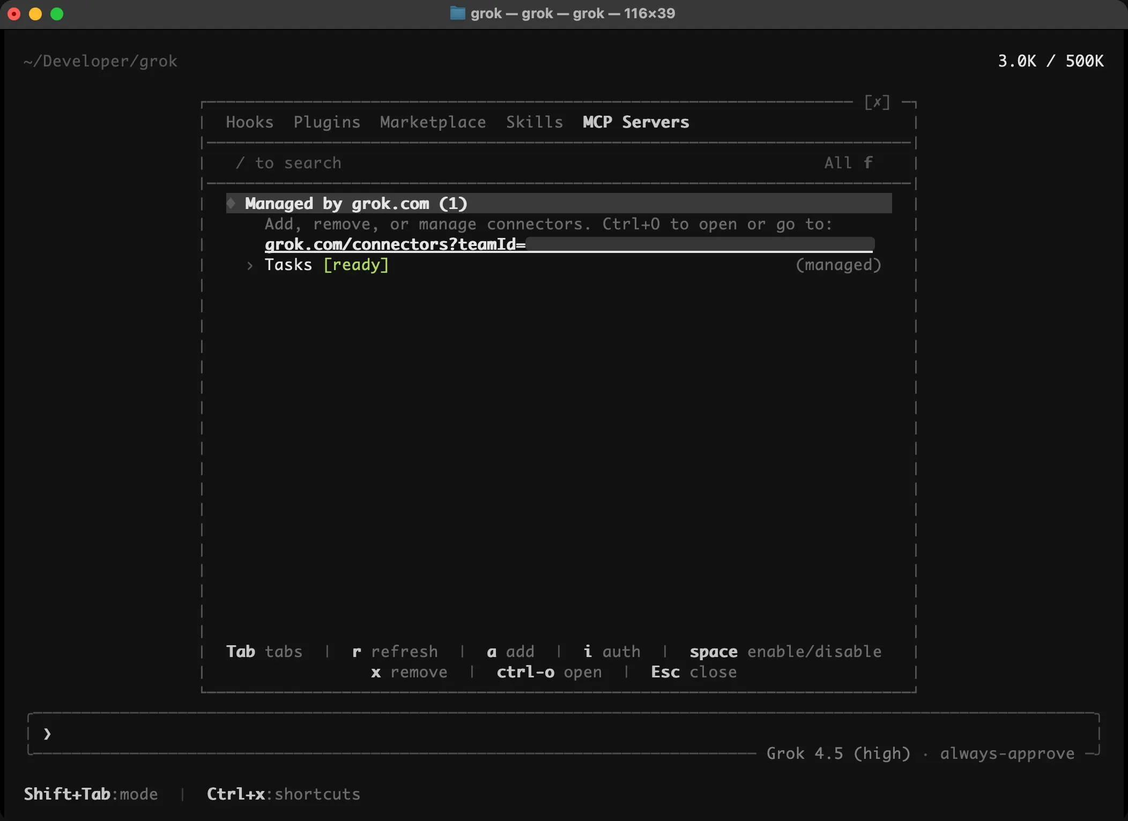Click the 'i auth' shortcut
1128x821 pixels.
612,652
